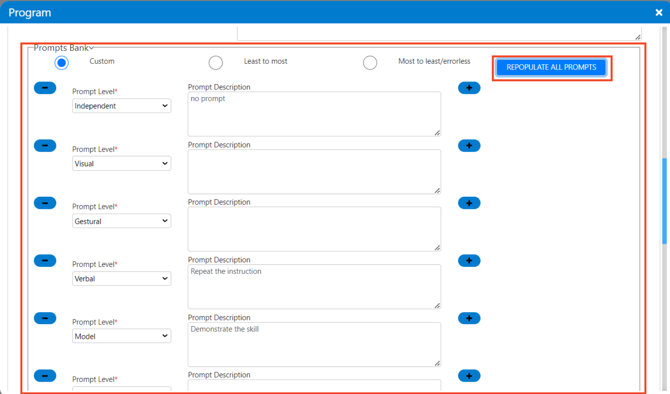Remove the Gestural prompt row with minus button
This screenshot has width=670, height=394.
(x=45, y=203)
